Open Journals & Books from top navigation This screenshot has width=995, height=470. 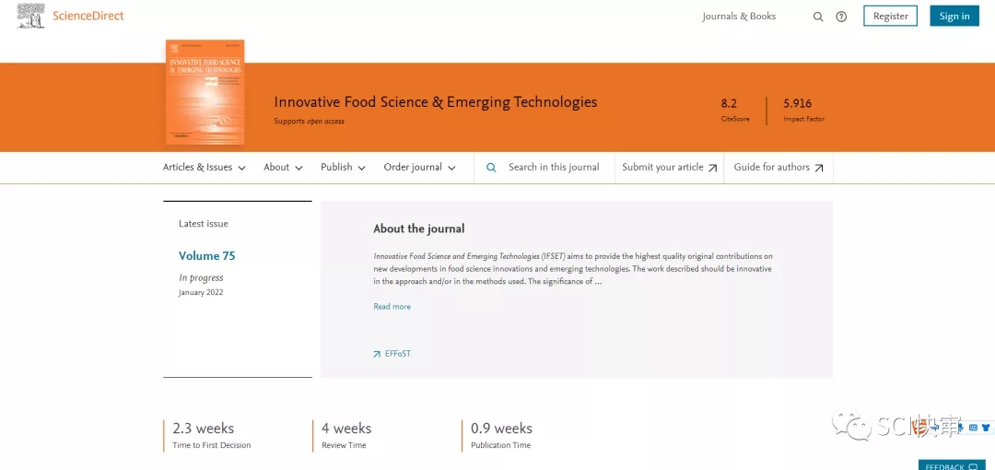(739, 17)
